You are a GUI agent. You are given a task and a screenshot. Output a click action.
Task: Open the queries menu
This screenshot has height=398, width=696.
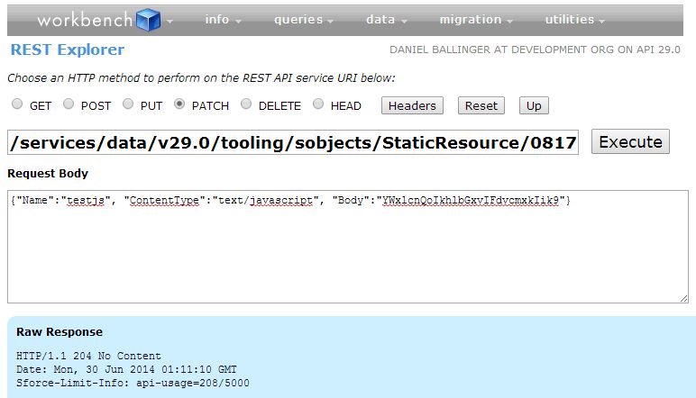(303, 20)
